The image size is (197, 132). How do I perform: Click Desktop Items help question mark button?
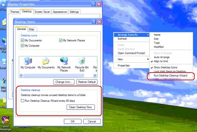(94, 22)
